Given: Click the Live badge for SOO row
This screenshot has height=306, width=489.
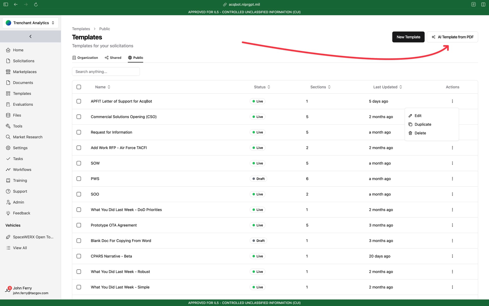Looking at the screenshot, I should [x=257, y=194].
